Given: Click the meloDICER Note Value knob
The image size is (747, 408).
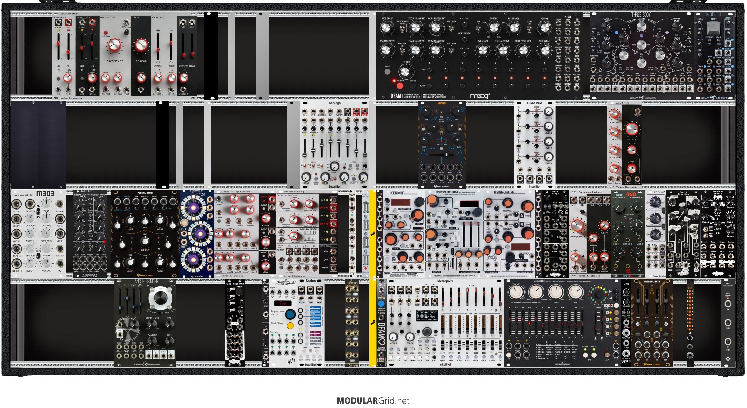Looking at the screenshot, I should (x=516, y=292).
